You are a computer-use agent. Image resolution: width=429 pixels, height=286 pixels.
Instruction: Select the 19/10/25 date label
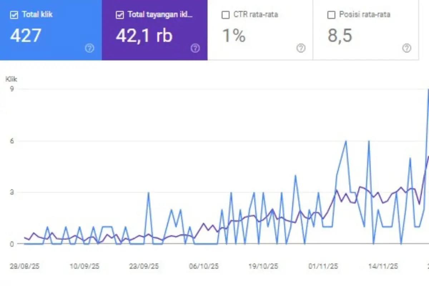click(263, 266)
